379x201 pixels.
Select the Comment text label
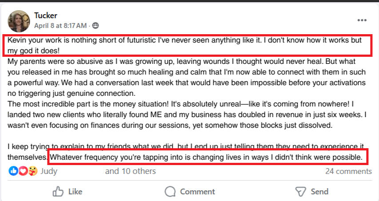(x=197, y=192)
